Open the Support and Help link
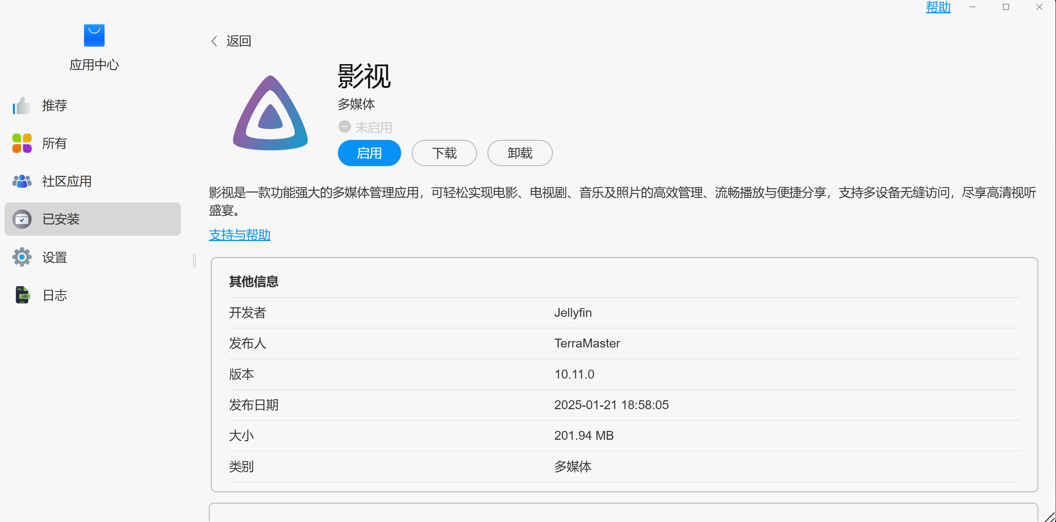Image resolution: width=1056 pixels, height=522 pixels. tap(240, 235)
